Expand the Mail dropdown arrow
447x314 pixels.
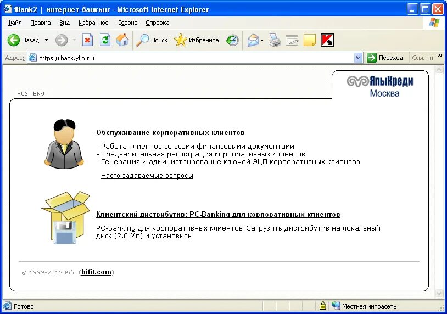tap(262, 40)
